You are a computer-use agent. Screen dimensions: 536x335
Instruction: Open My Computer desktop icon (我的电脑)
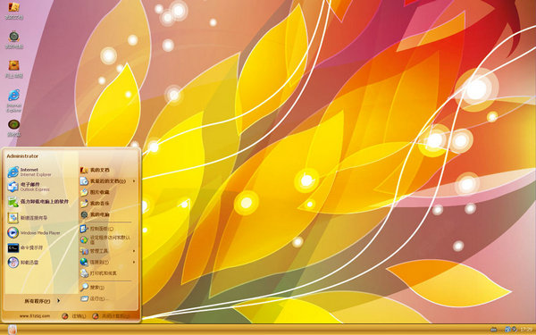coord(13,39)
